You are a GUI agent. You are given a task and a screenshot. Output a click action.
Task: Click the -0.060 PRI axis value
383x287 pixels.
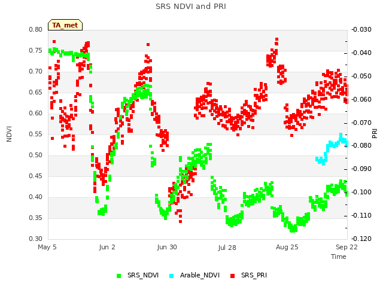361,100
